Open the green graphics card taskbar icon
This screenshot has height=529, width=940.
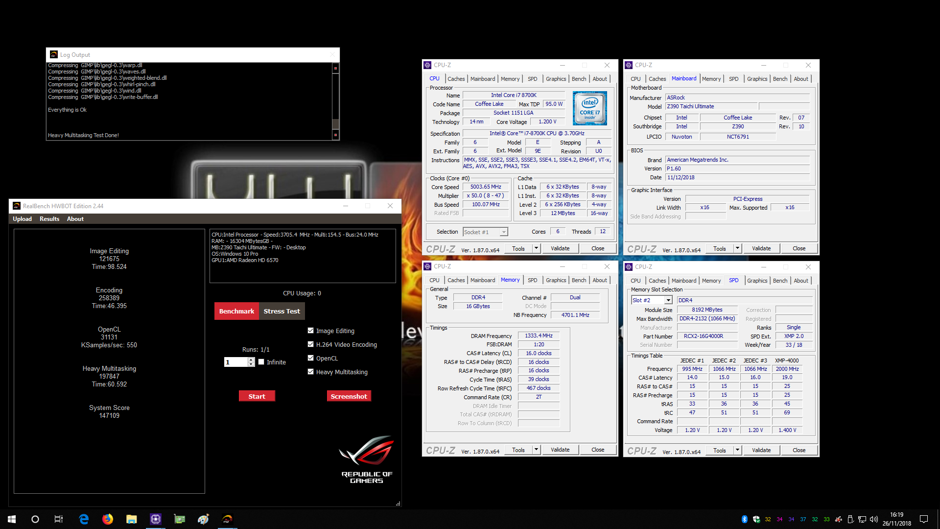click(x=179, y=519)
